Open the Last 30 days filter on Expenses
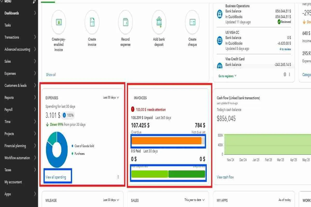311x207 pixels. coord(111,98)
